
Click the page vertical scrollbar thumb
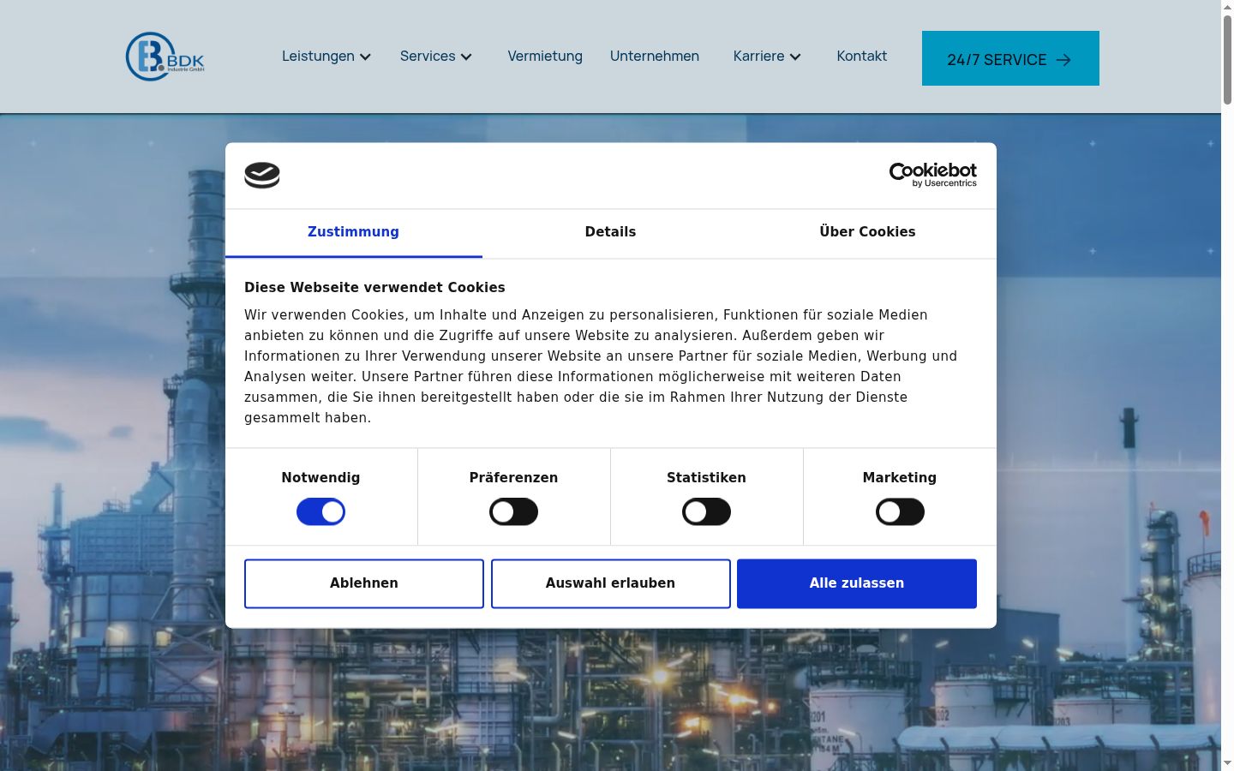click(x=1227, y=60)
